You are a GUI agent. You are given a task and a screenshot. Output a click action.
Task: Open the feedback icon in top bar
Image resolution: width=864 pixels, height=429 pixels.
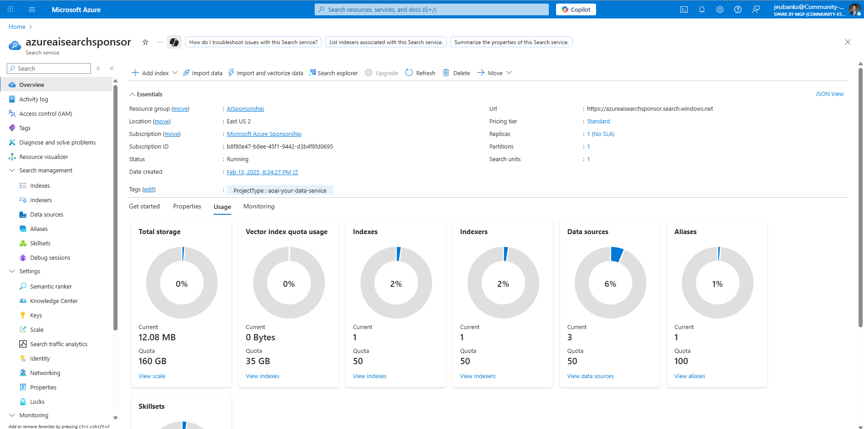pos(756,9)
